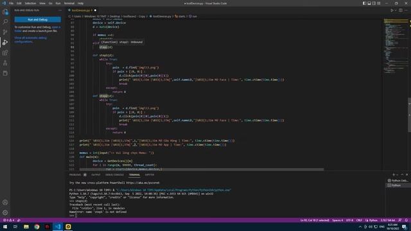Click the unsaved dot on editor tab
This screenshot has width=411, height=231.
point(95,10)
